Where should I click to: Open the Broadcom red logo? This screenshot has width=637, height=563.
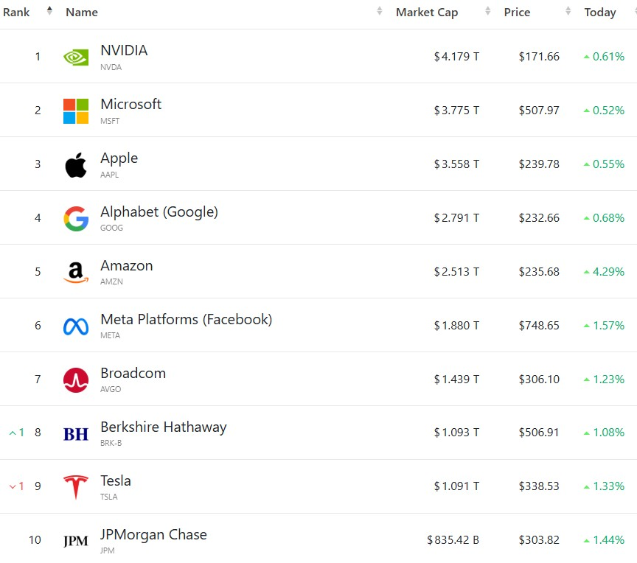(x=76, y=380)
